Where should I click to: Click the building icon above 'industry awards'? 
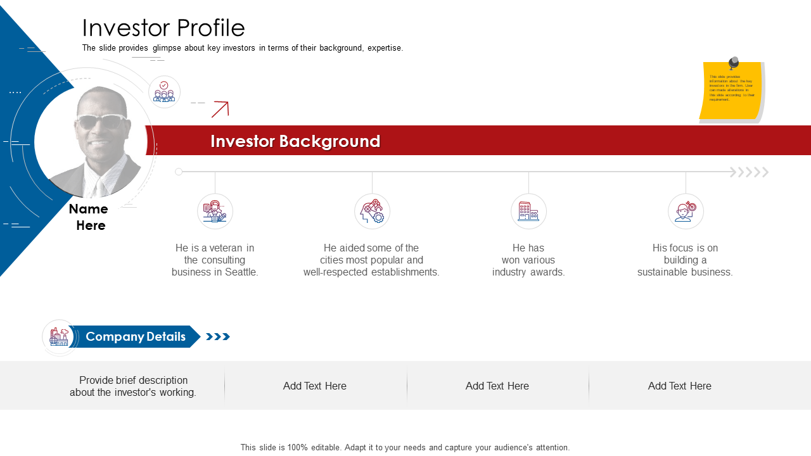click(x=528, y=212)
